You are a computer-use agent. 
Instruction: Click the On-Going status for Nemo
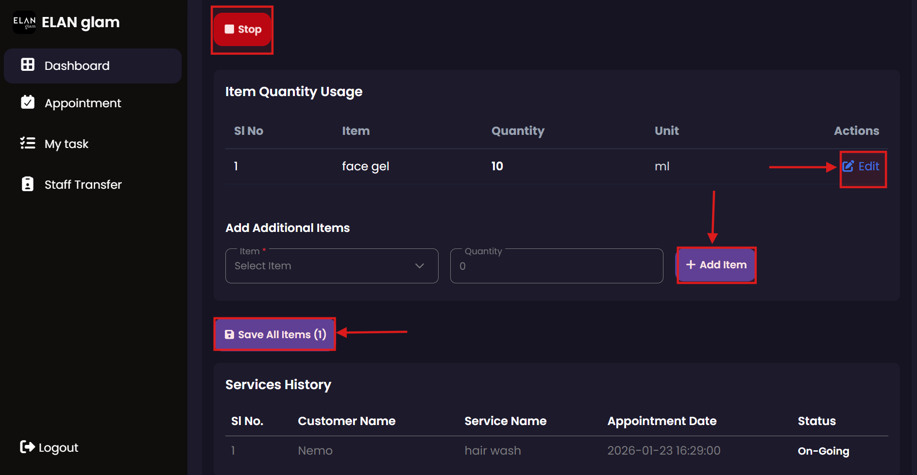823,451
